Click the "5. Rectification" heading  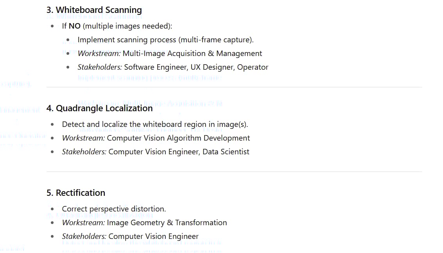pyautogui.click(x=76, y=193)
